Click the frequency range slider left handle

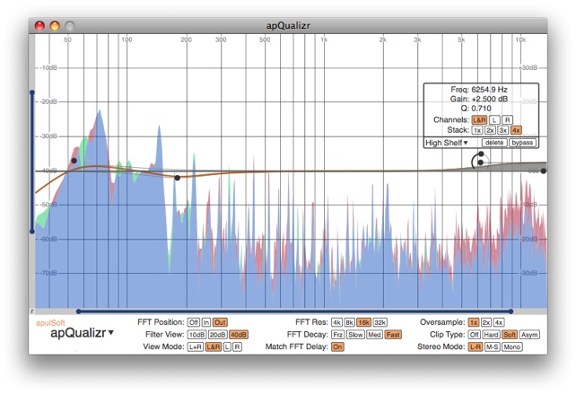point(79,311)
